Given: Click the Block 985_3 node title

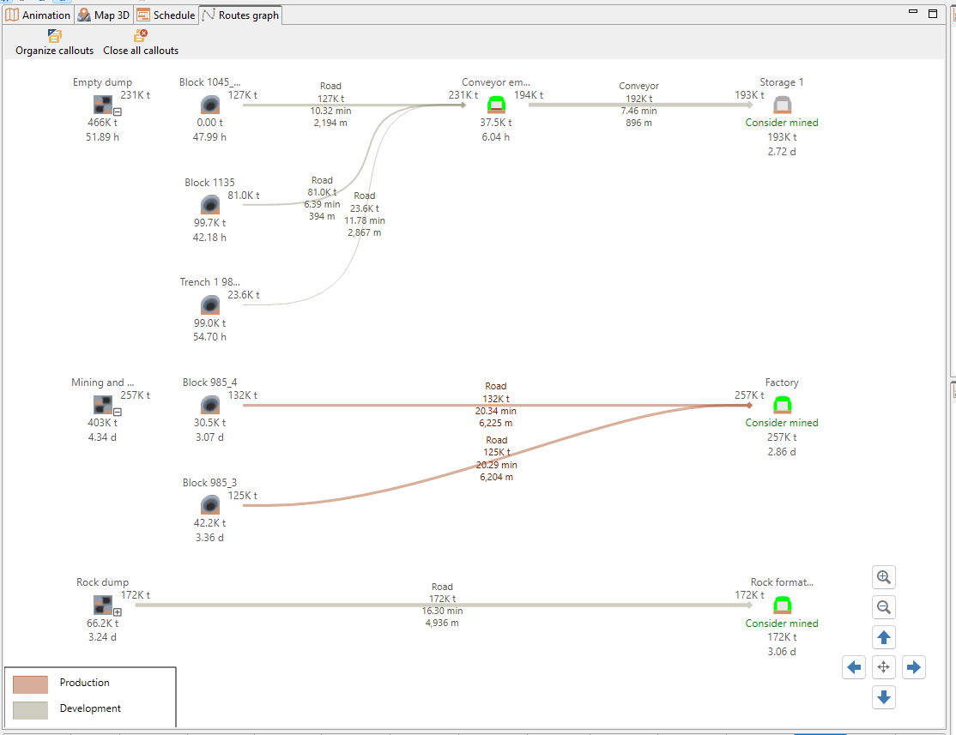Looking at the screenshot, I should pos(209,483).
